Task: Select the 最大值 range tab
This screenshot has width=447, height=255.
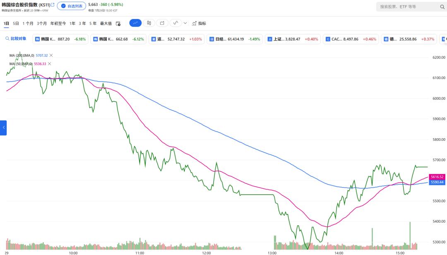Action: coord(106,24)
